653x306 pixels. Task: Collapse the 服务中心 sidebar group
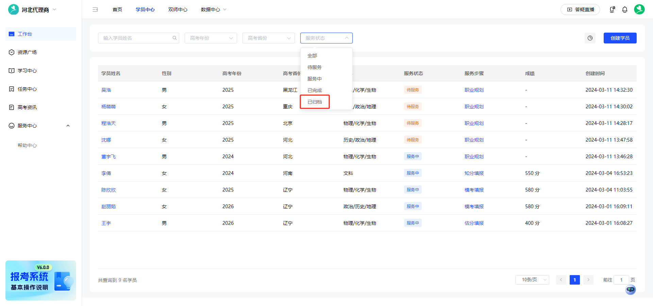(68, 126)
